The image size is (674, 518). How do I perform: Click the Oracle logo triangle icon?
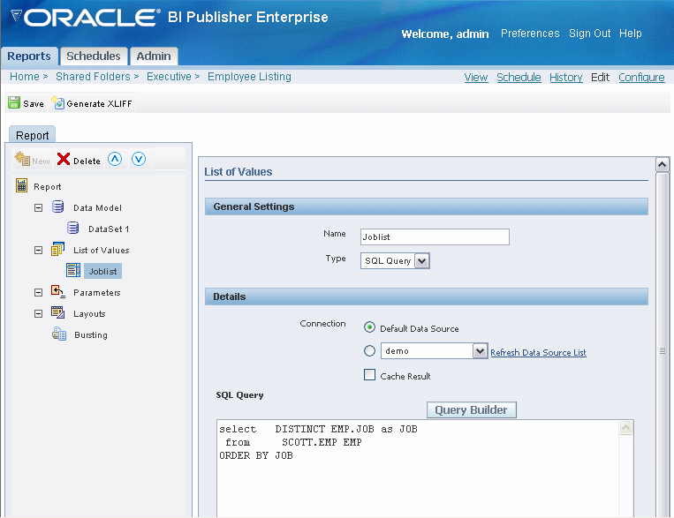tap(16, 16)
